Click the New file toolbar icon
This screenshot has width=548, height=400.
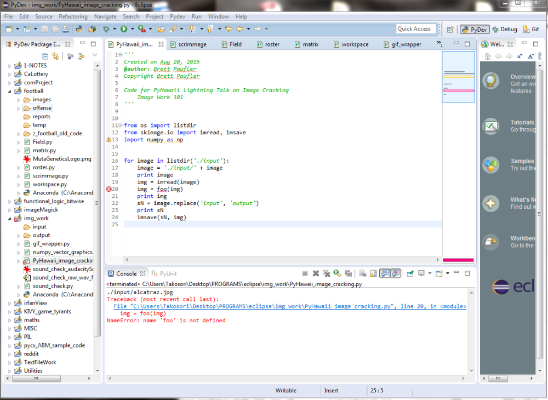point(9,29)
